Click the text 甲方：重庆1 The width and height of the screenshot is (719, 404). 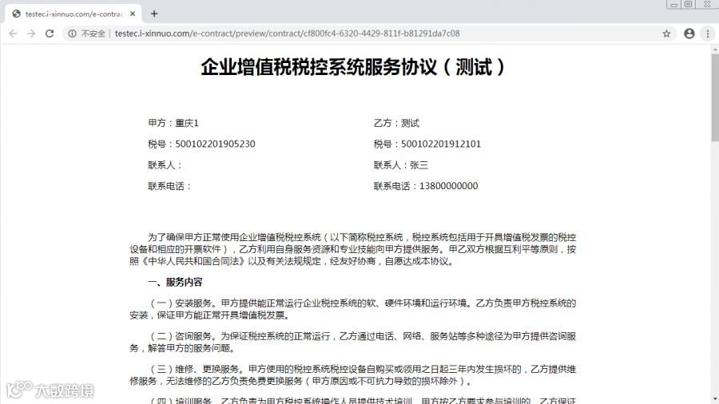[173, 123]
